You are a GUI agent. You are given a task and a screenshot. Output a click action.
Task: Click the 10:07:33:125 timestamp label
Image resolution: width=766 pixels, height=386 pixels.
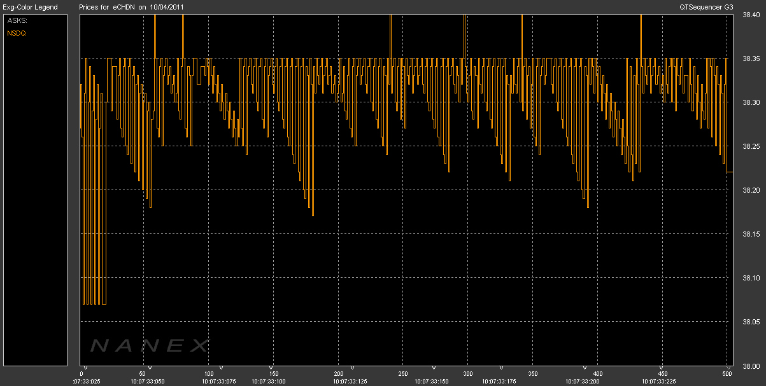pos(351,382)
